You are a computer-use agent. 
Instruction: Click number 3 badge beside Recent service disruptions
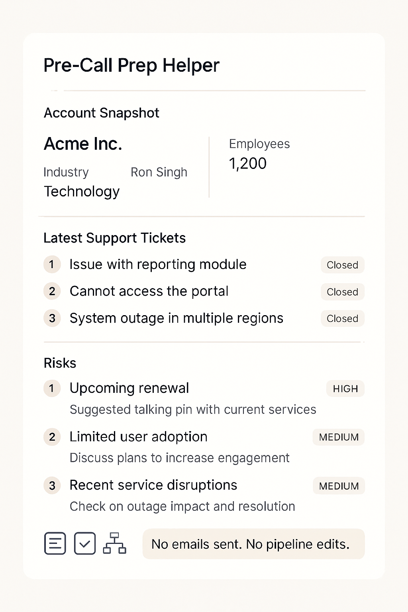52,486
